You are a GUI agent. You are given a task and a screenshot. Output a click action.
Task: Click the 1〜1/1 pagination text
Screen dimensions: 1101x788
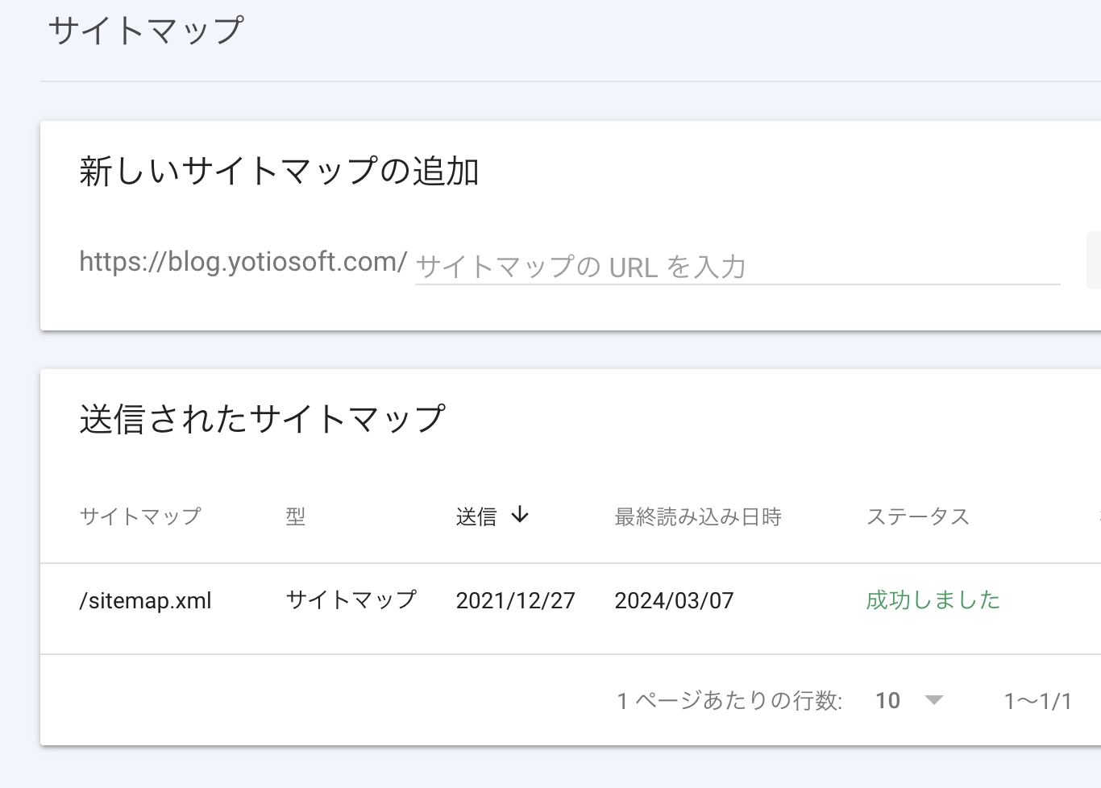(x=1038, y=701)
